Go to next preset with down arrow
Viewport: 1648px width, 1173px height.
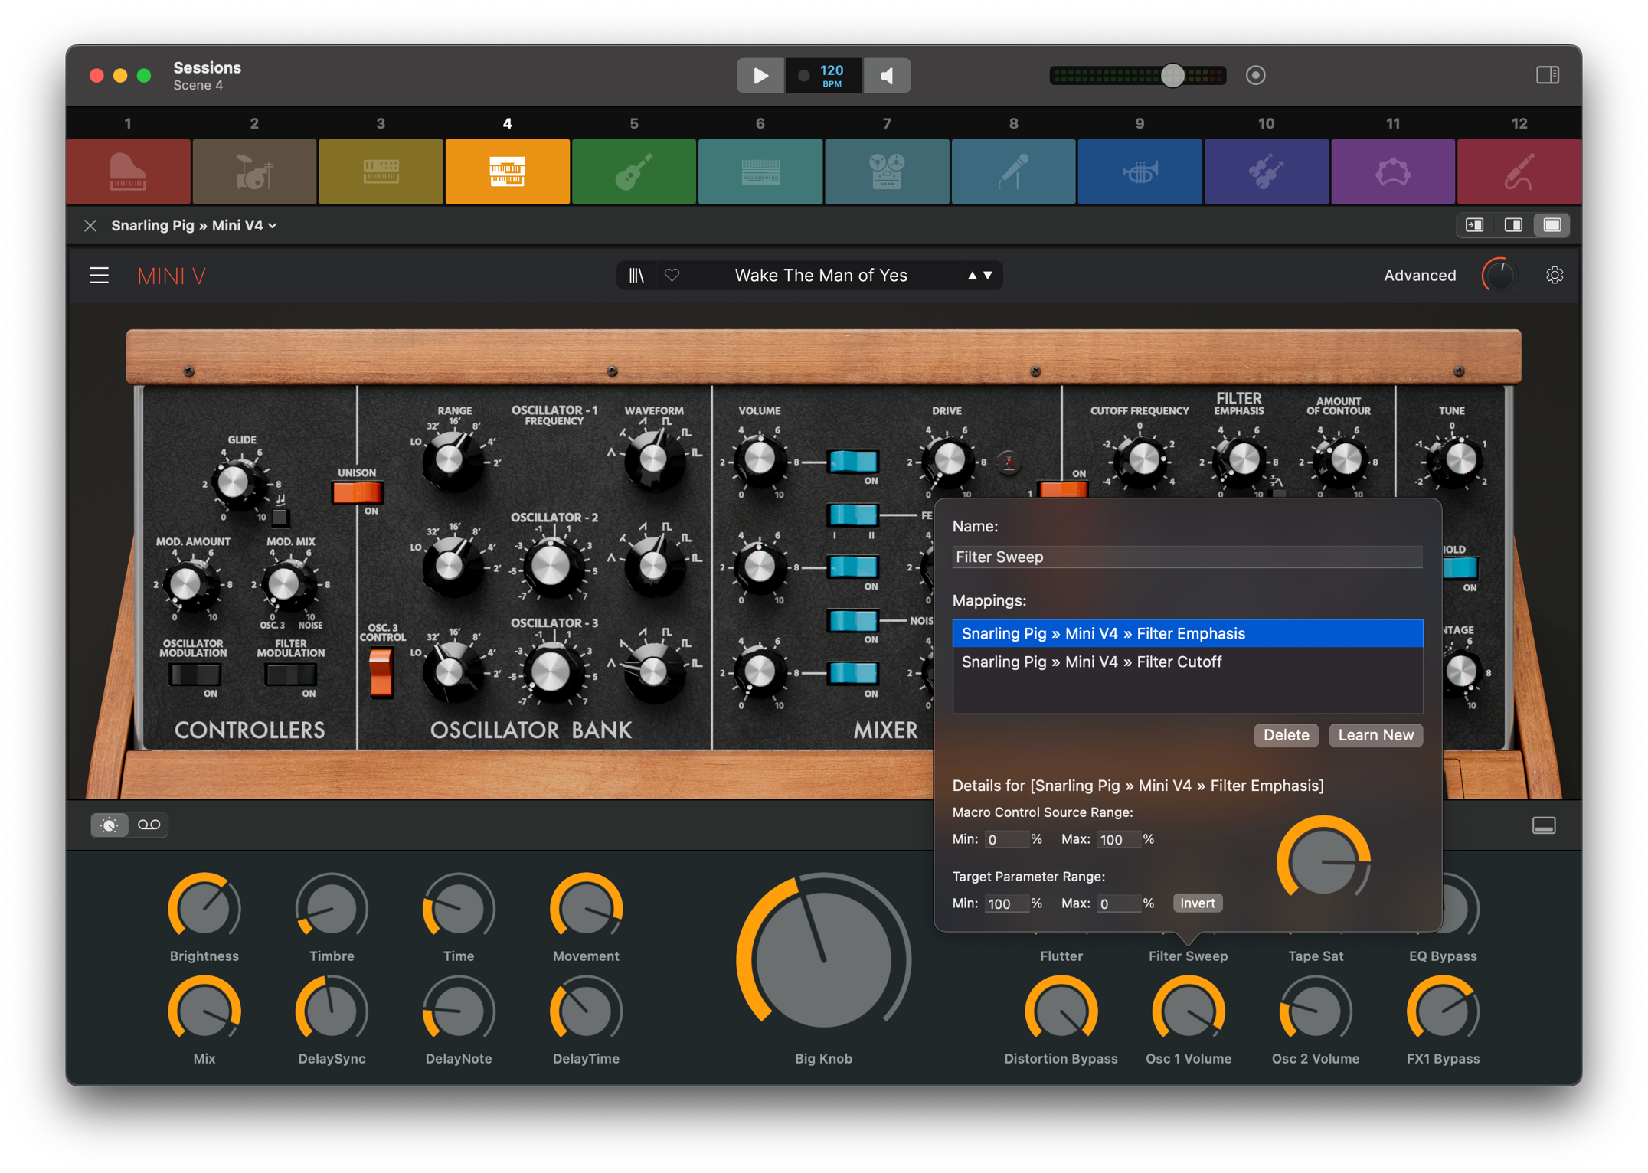[988, 276]
